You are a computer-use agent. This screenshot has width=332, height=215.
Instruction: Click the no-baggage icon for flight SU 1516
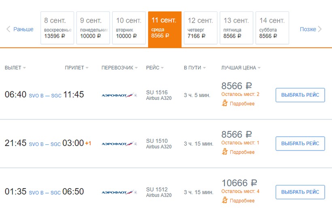coord(225,103)
